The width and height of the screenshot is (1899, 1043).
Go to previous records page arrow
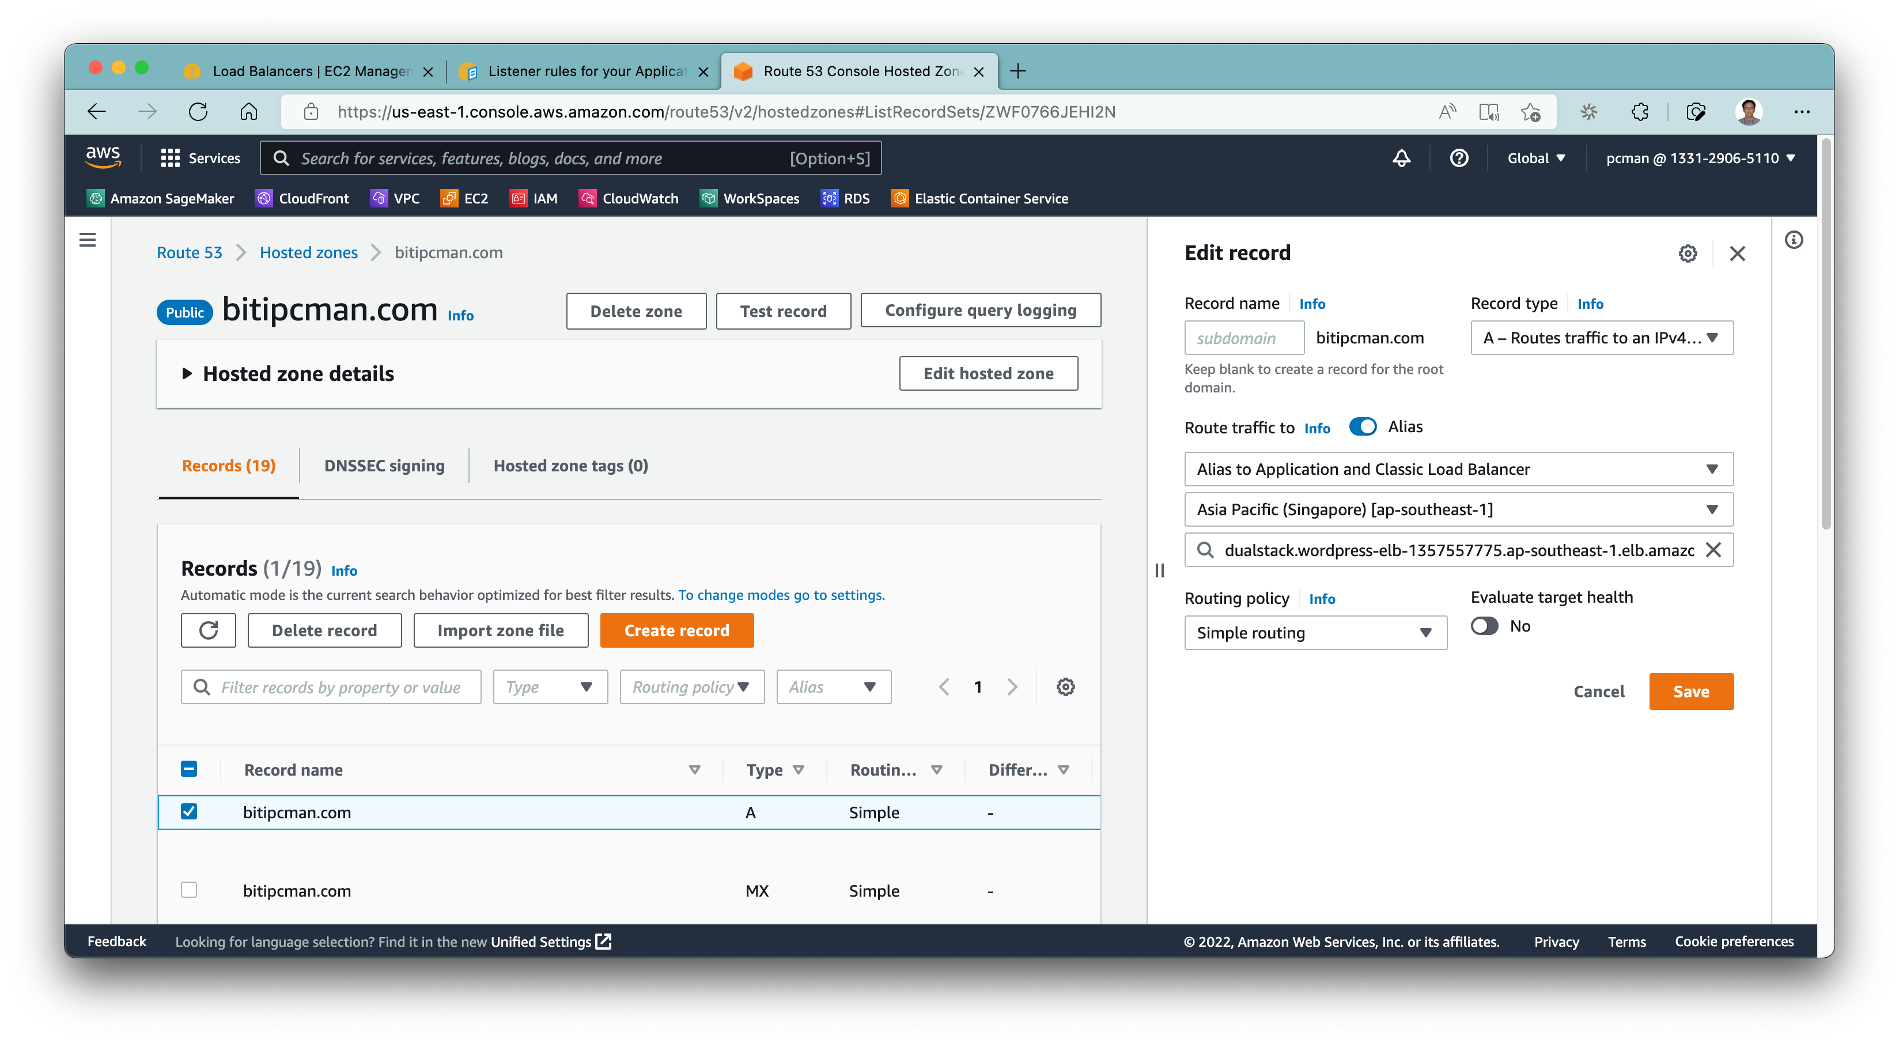point(944,687)
